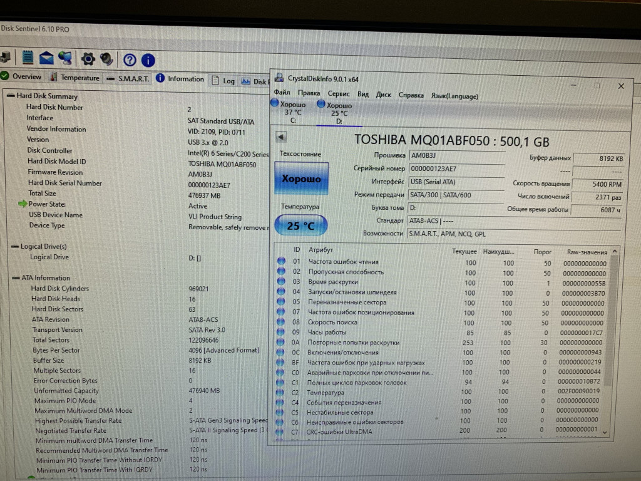Click the Текущее column header
The image size is (641, 481).
point(464,251)
